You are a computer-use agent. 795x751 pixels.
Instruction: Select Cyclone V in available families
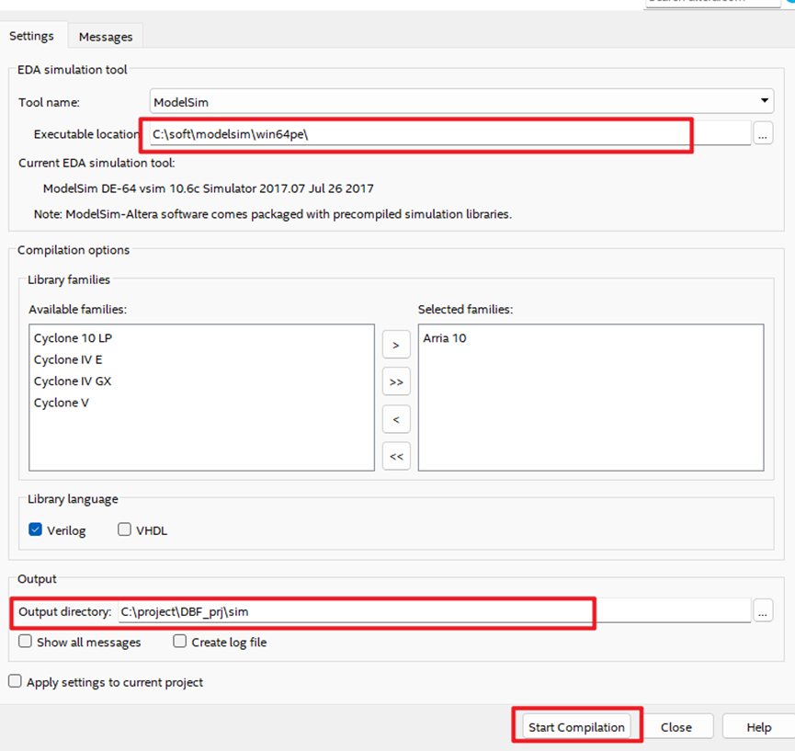[62, 403]
